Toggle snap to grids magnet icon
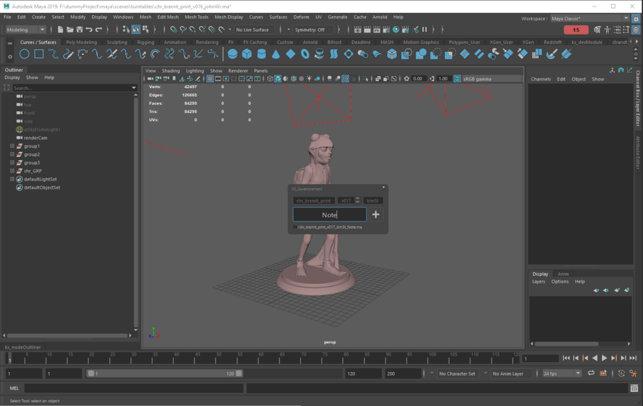 (x=173, y=29)
